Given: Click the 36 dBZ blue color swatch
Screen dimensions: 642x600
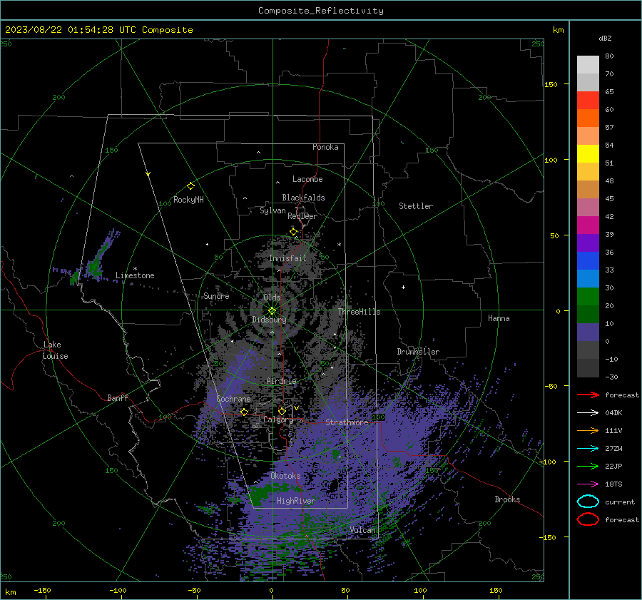Looking at the screenshot, I should click(588, 261).
